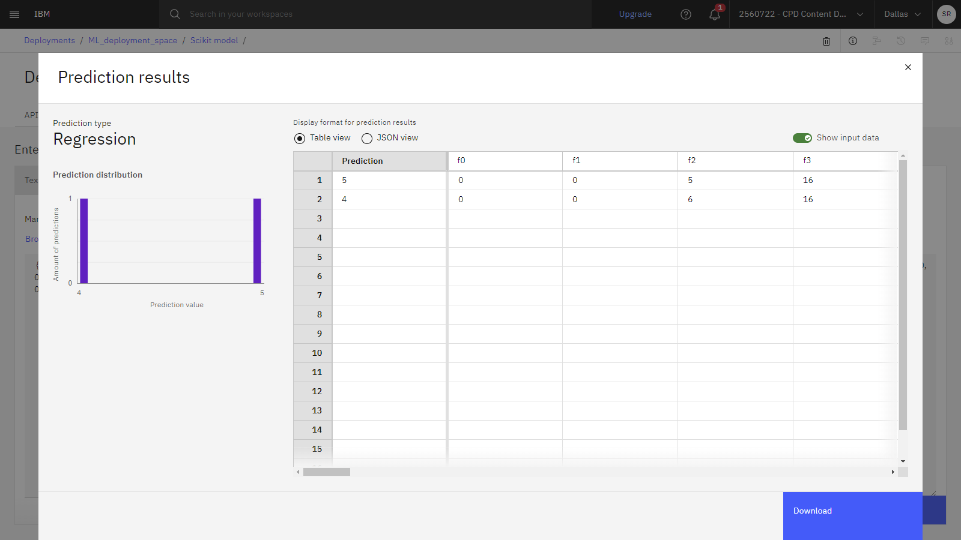Click the SR avatar in top bar
The width and height of the screenshot is (961, 540).
[x=946, y=14]
